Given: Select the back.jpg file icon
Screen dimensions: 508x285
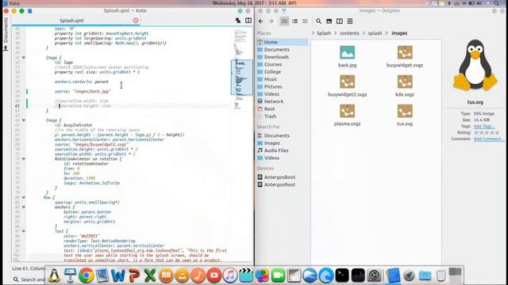Looking at the screenshot, I should pos(347,52).
